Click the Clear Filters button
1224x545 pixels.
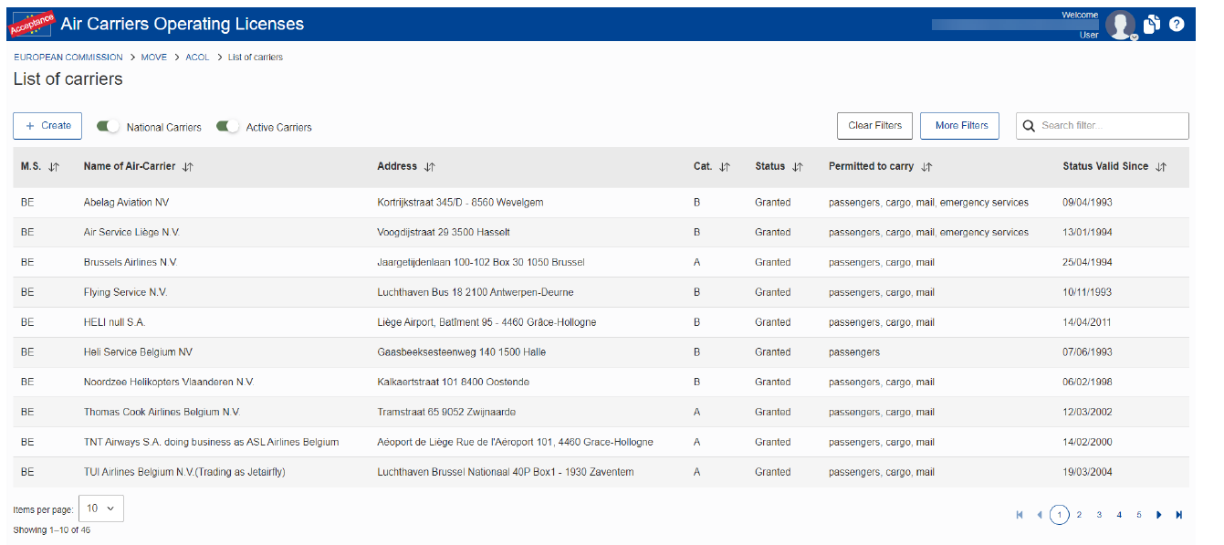tap(874, 126)
